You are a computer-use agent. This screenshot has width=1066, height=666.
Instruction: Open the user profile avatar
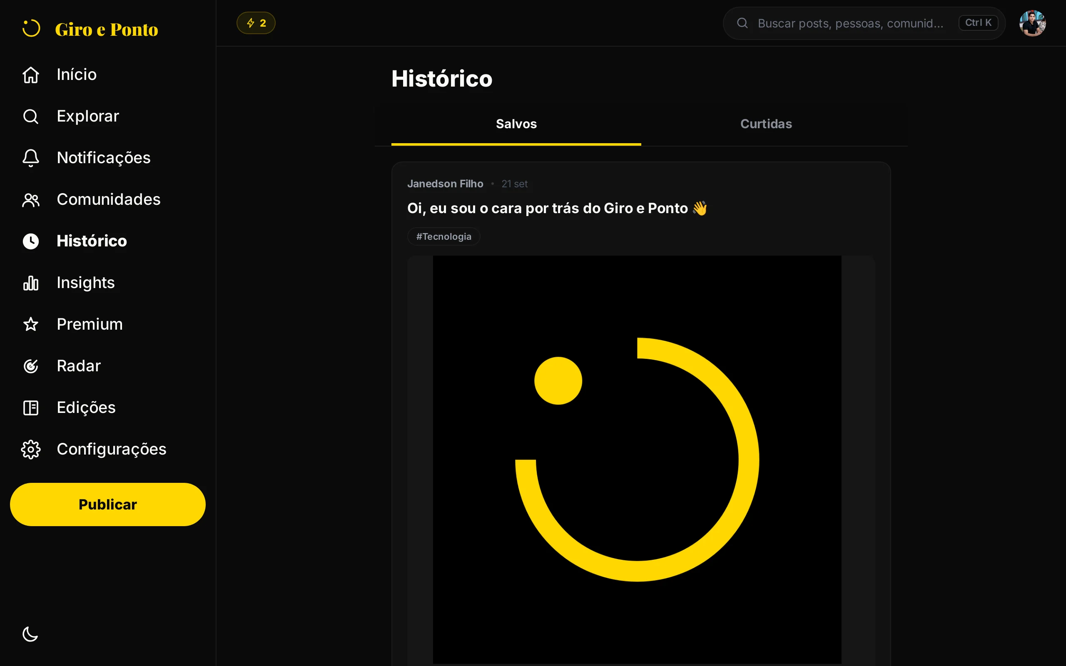(x=1033, y=23)
